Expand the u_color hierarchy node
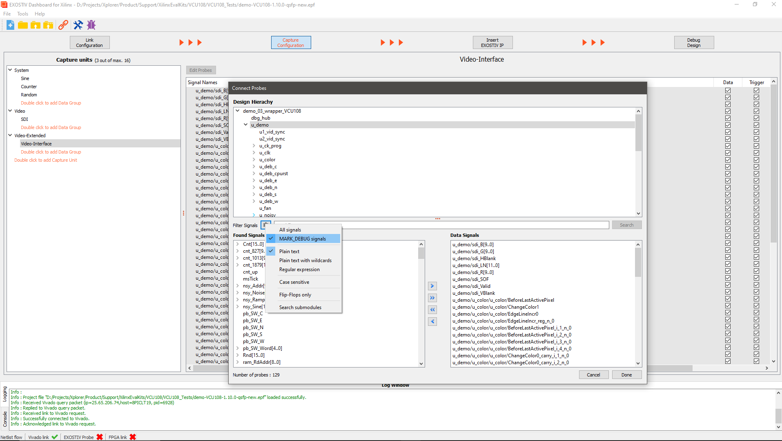The height and width of the screenshot is (441, 782). click(x=254, y=160)
